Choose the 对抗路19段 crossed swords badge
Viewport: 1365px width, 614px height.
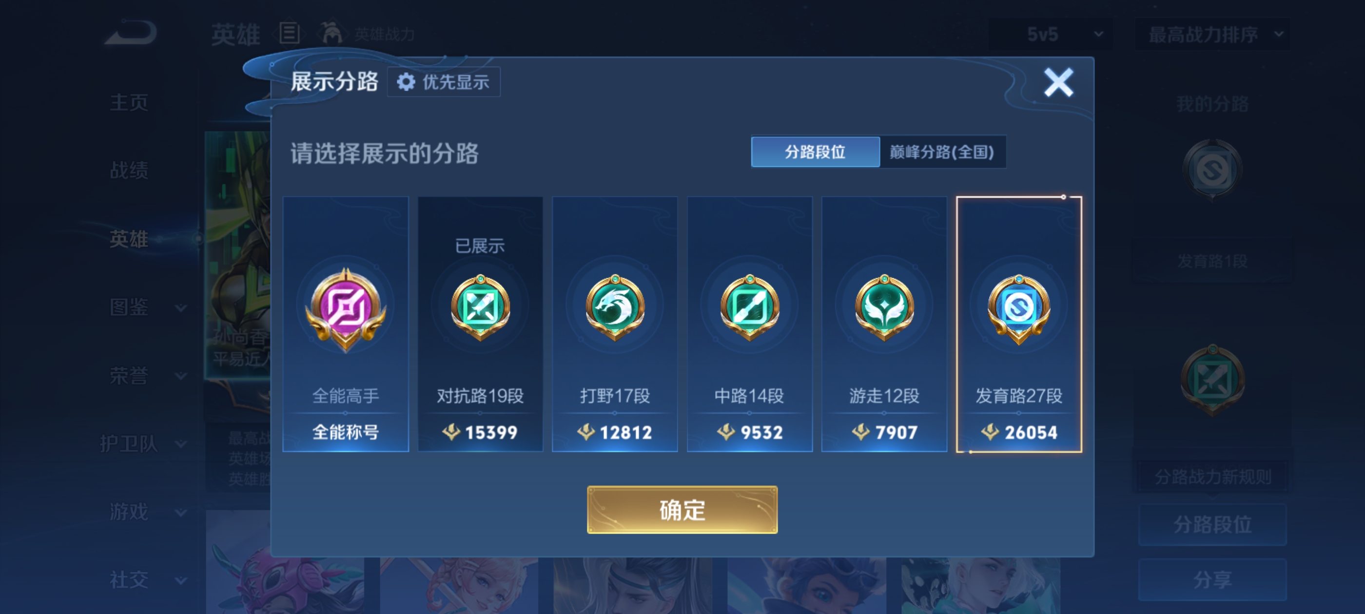coord(480,307)
